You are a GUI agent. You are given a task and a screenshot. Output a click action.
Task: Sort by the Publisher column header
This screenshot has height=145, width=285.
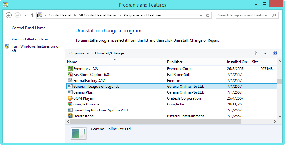point(195,62)
